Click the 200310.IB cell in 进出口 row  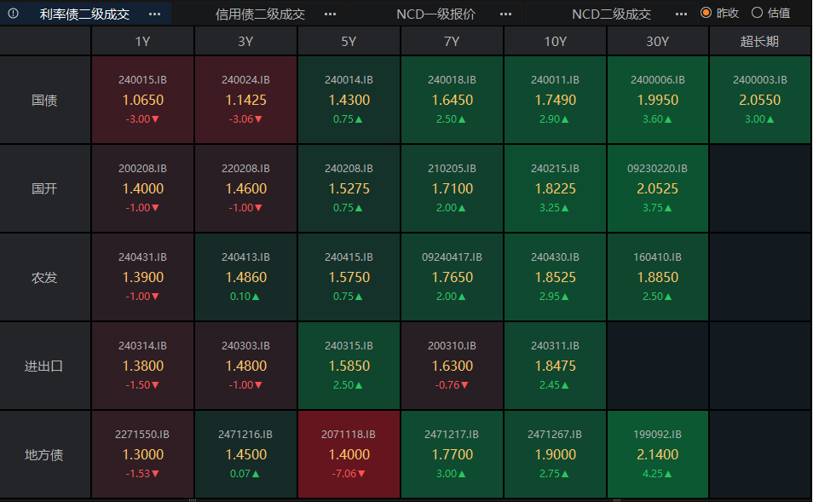tap(452, 366)
